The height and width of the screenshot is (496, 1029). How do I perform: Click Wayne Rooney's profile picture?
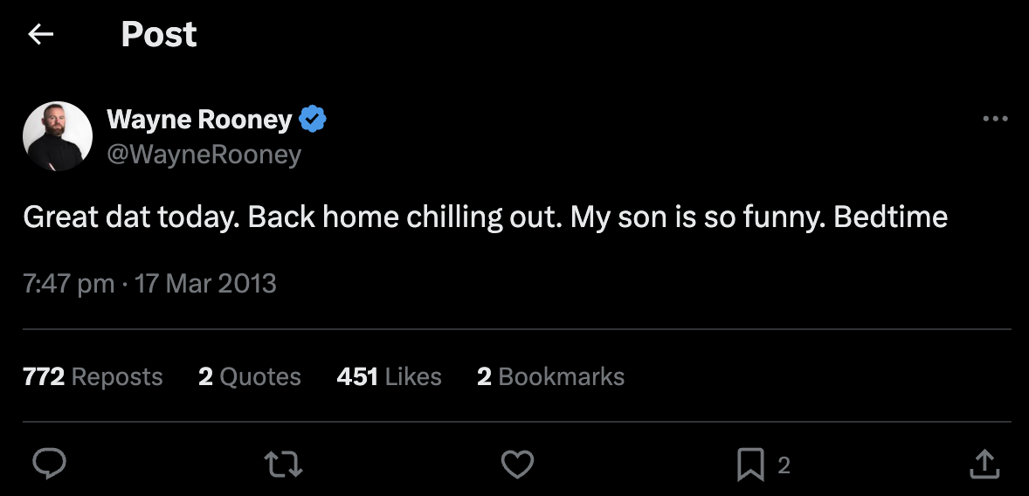[58, 136]
